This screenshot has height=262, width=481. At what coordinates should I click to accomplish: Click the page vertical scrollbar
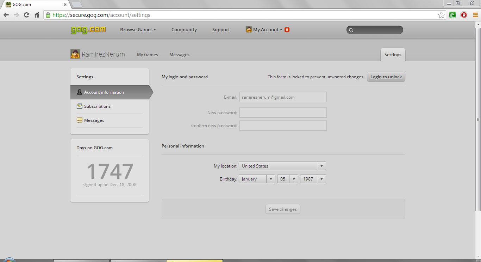[478, 119]
